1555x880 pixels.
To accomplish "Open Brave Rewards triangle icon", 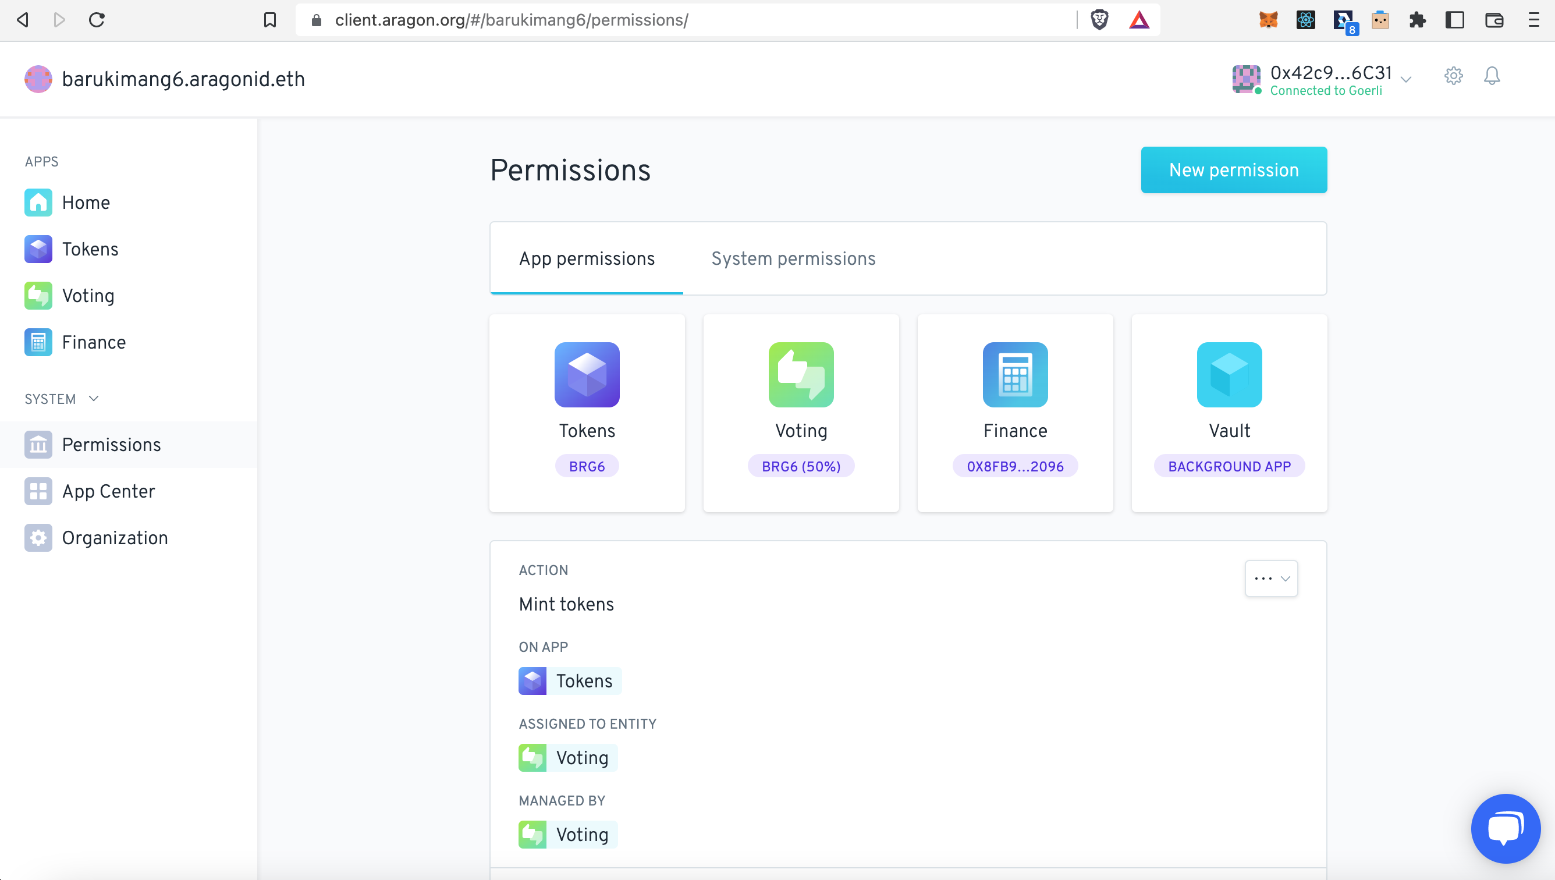I will 1138,20.
